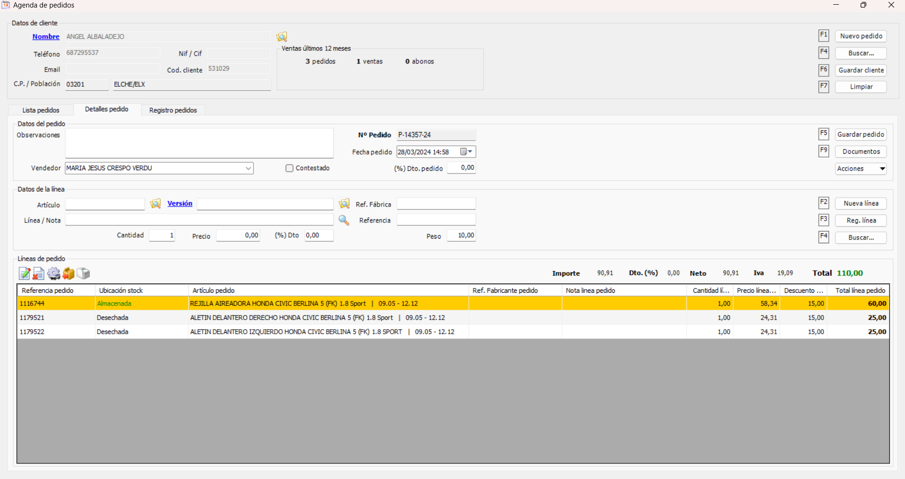
Task: Click the gear with van shipping icon
Action: pyautogui.click(x=53, y=273)
